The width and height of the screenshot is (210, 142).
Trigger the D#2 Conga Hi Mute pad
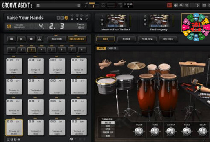[79, 66]
